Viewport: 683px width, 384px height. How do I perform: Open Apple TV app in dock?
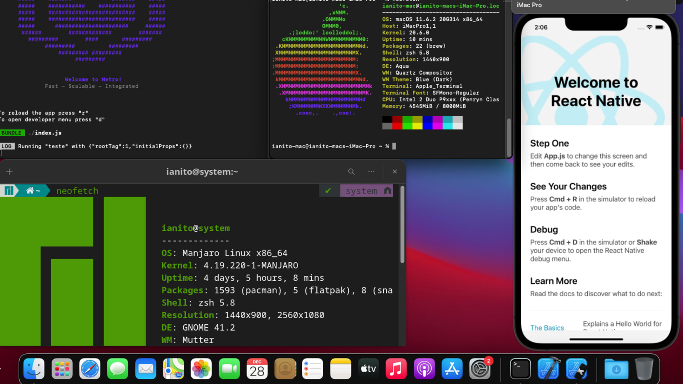(x=368, y=368)
